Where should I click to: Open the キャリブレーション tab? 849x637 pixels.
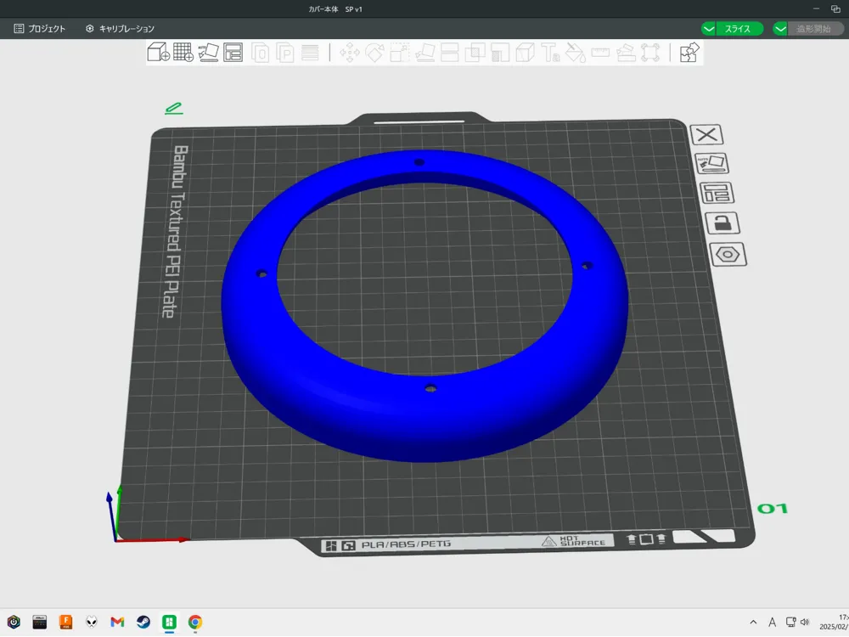(121, 29)
